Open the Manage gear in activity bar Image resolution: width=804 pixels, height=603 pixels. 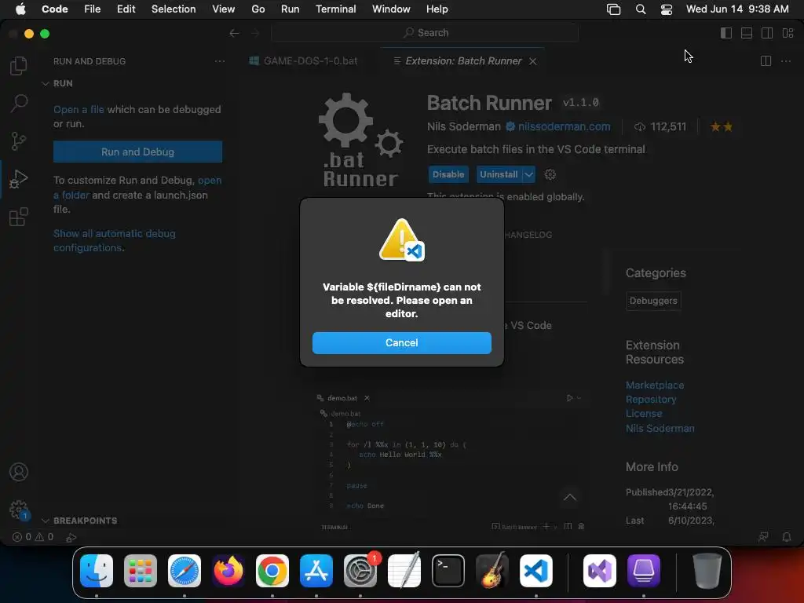[19, 510]
